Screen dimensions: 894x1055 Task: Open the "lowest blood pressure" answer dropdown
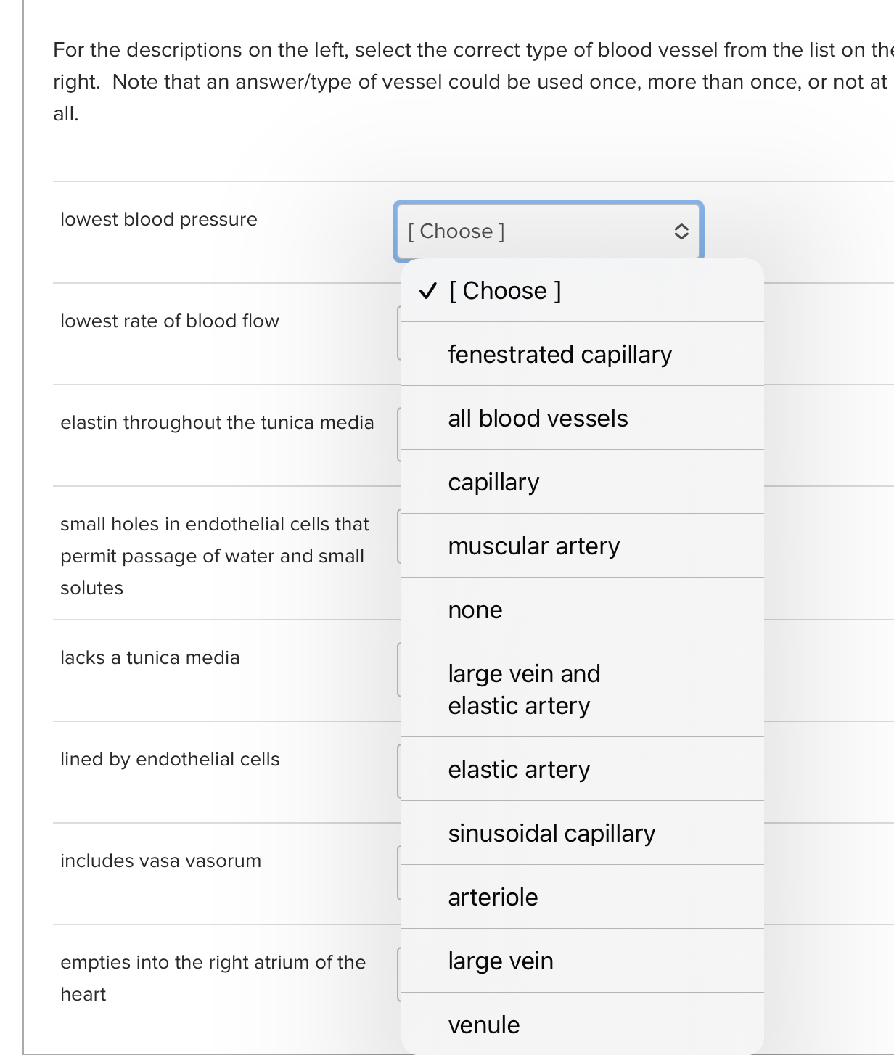[549, 231]
